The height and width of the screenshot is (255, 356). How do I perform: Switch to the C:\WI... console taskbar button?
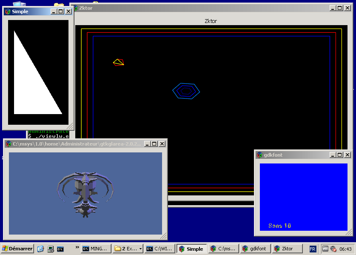(x=160, y=249)
